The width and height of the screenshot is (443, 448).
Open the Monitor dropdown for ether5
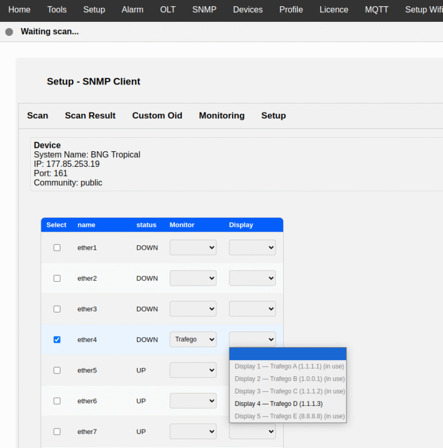pos(193,370)
